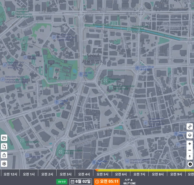
Task: Select 오전 8시 on the timeline
Action: (158, 174)
